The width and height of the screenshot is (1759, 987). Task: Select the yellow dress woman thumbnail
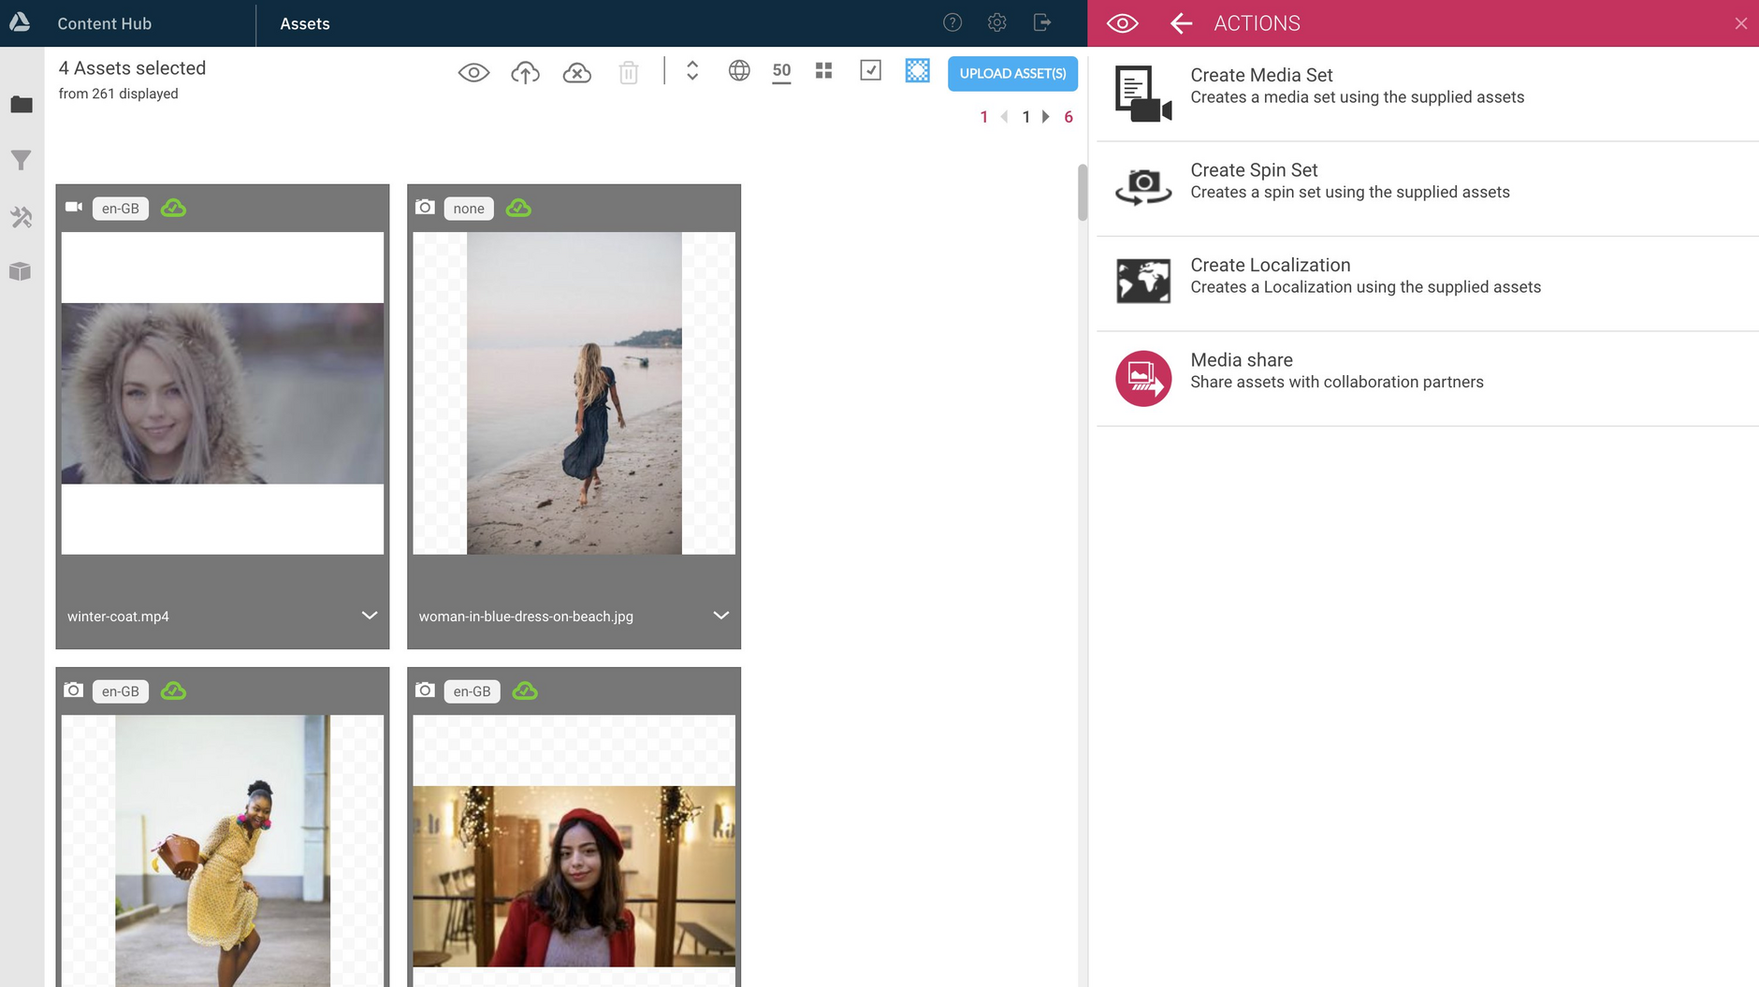(223, 850)
